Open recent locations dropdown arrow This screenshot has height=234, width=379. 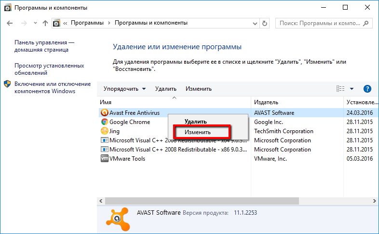pyautogui.click(x=35, y=23)
